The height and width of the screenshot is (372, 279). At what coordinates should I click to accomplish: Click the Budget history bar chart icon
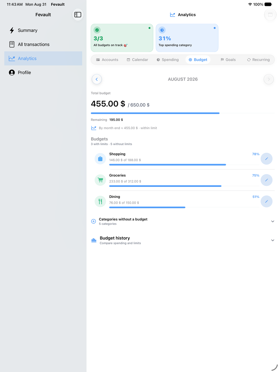pyautogui.click(x=94, y=240)
